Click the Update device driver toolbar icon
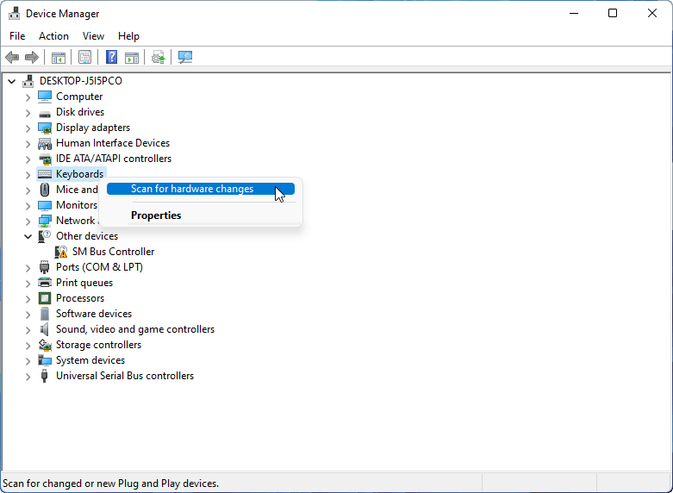The height and width of the screenshot is (493, 673). point(158,58)
